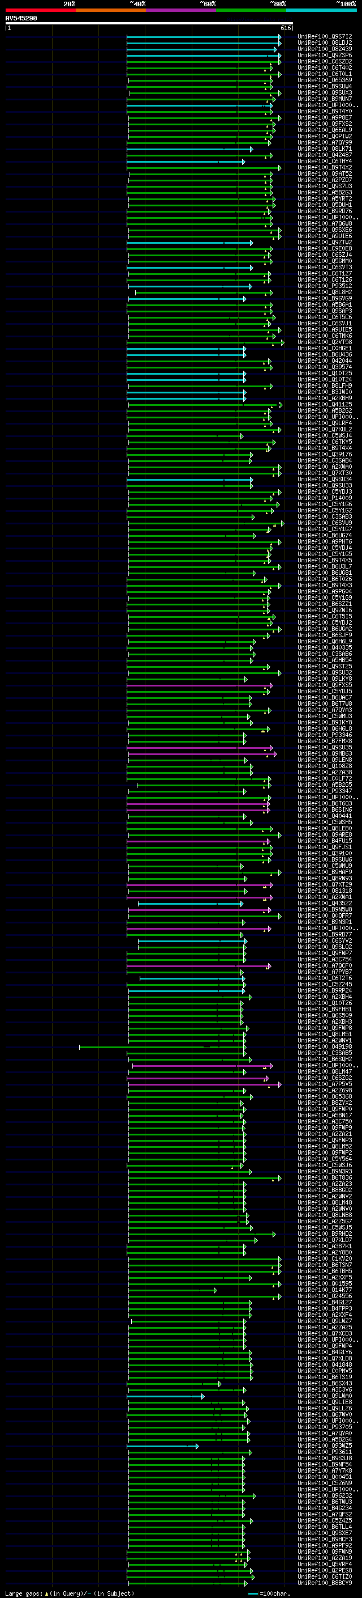
Task: Click label UniRef100_Q96232
Action: [x=325, y=1495]
